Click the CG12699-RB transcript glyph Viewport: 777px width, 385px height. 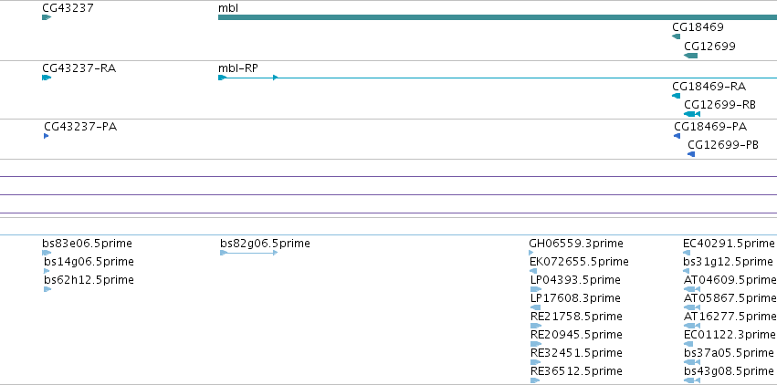click(692, 114)
